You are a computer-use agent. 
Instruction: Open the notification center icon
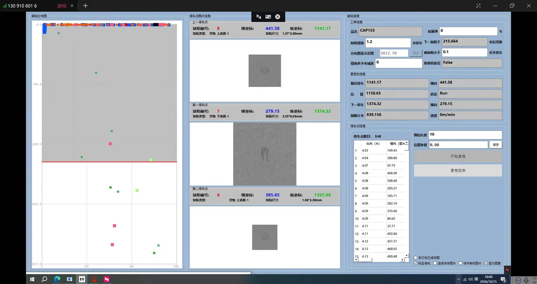coord(503,279)
